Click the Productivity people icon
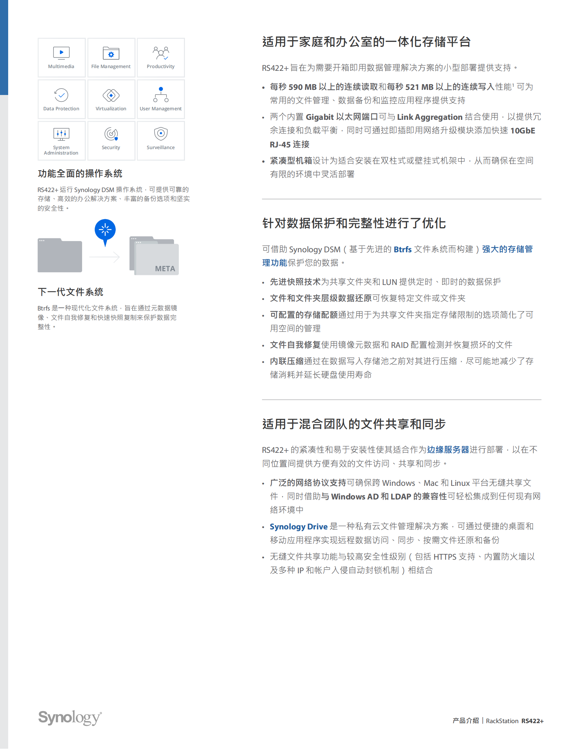This screenshot has width=579, height=749. 161,53
